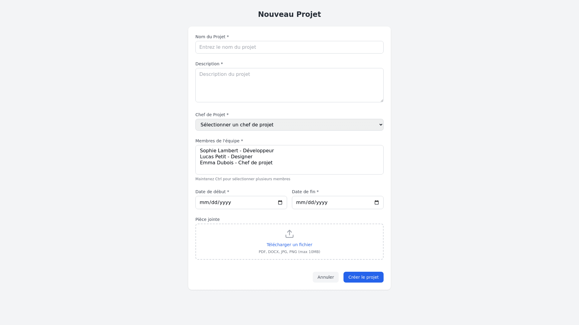This screenshot has height=325, width=579.
Task: Choose Emma Dubois - Chef de projet option
Action: (236, 163)
